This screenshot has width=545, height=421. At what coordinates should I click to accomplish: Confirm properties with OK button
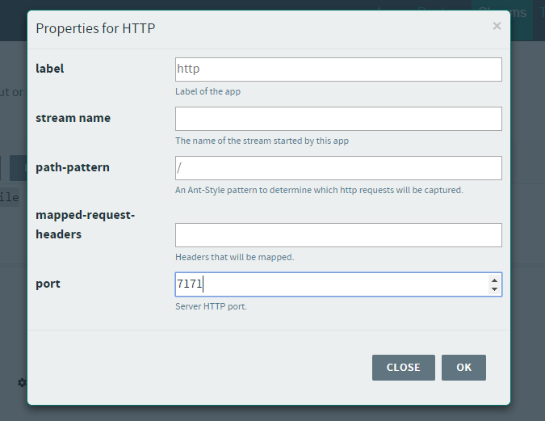[463, 368]
